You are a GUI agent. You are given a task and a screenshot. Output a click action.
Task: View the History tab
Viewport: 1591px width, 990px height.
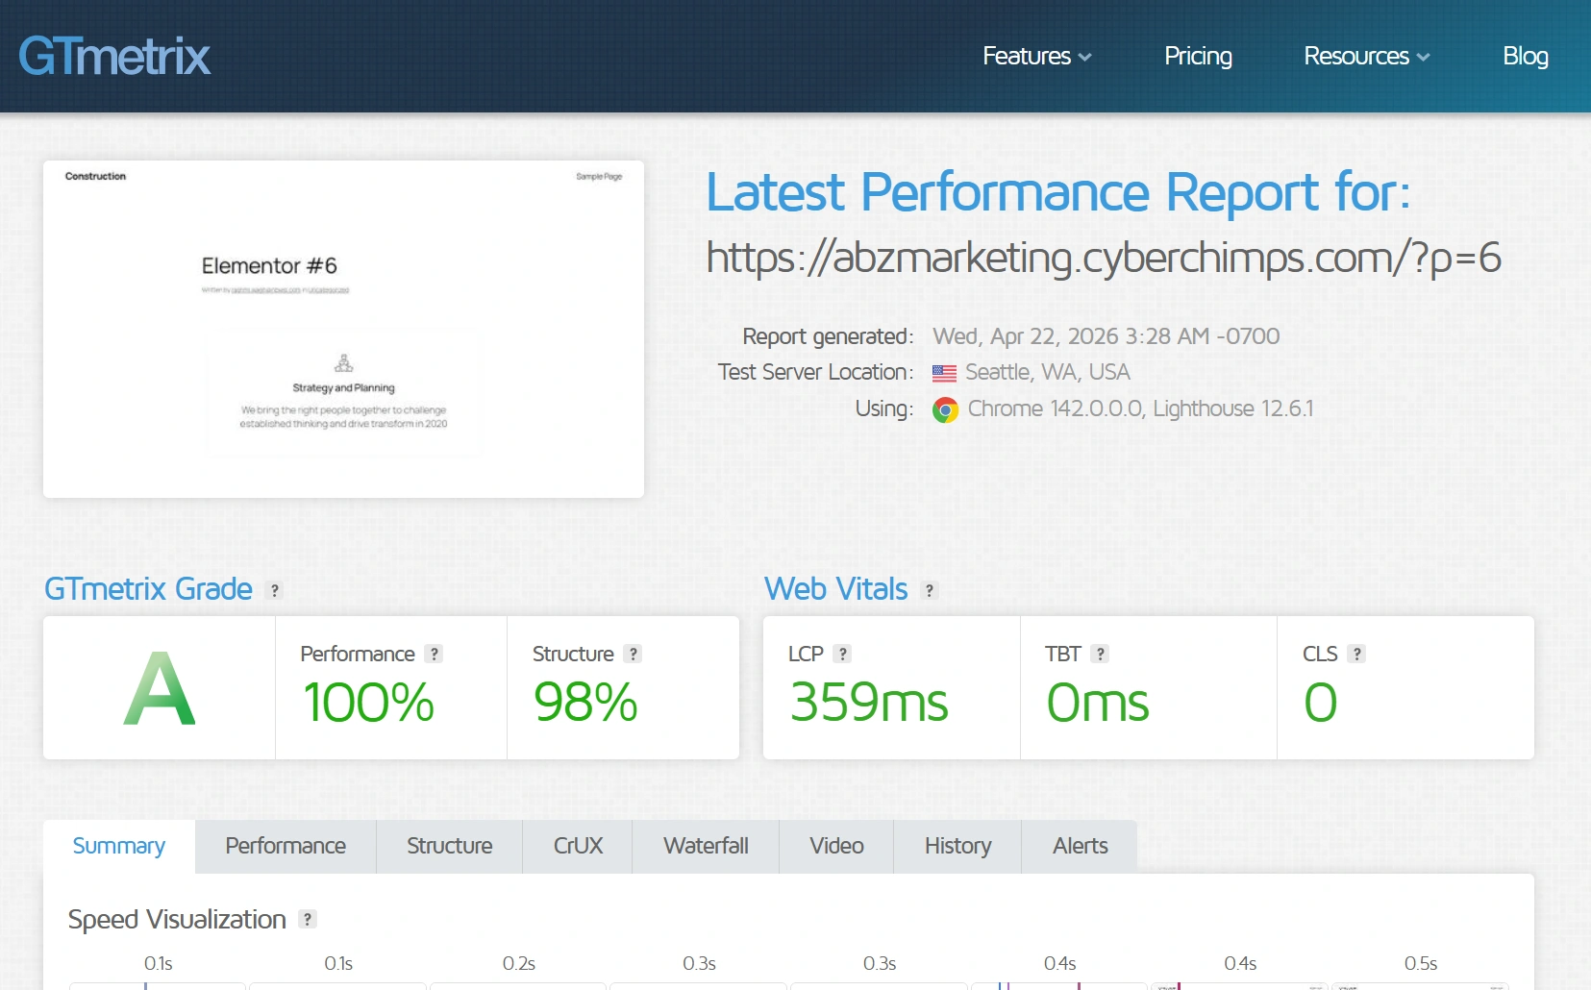click(x=957, y=846)
